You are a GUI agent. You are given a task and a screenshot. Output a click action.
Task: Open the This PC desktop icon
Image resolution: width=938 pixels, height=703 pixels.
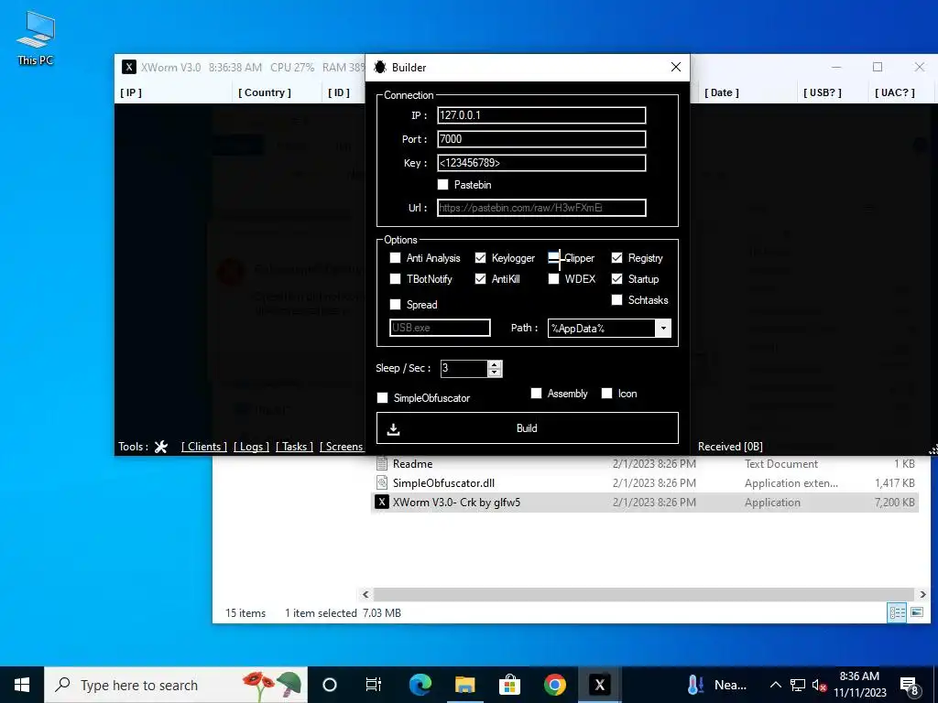pyautogui.click(x=36, y=38)
